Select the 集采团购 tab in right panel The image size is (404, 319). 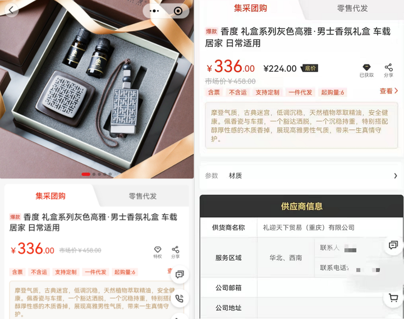coord(250,8)
